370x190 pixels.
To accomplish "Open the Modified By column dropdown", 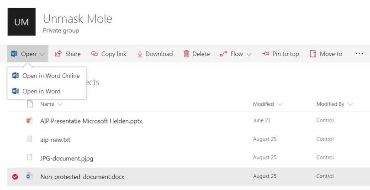I will (350, 104).
